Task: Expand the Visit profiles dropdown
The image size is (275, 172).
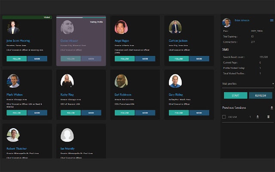Action: pyautogui.click(x=248, y=84)
